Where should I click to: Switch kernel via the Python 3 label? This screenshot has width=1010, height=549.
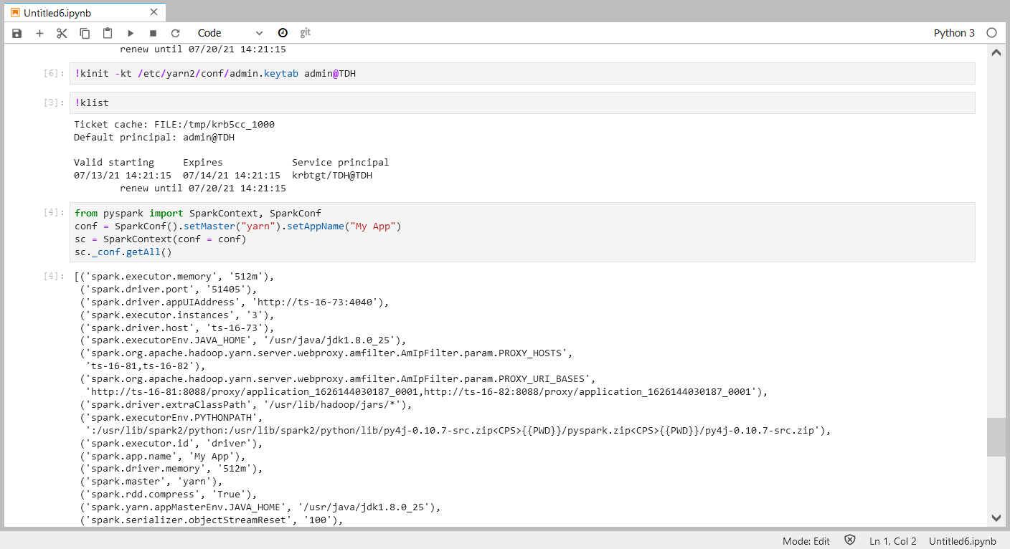954,33
